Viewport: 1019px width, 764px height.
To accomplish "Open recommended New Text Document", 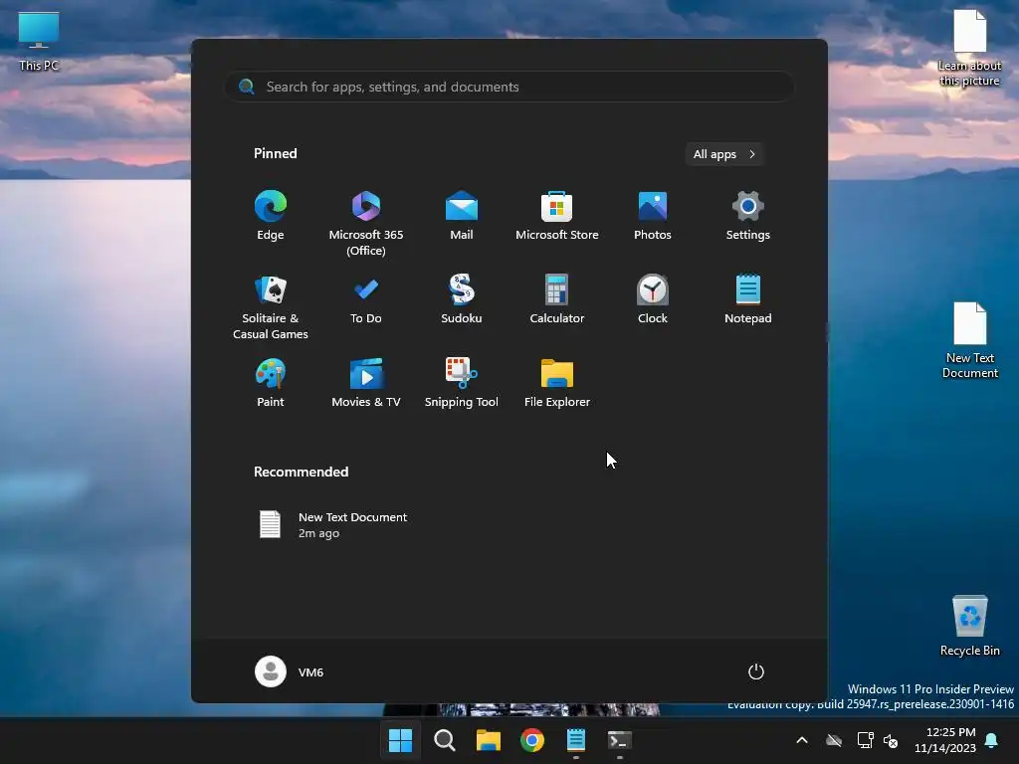I will pyautogui.click(x=332, y=525).
